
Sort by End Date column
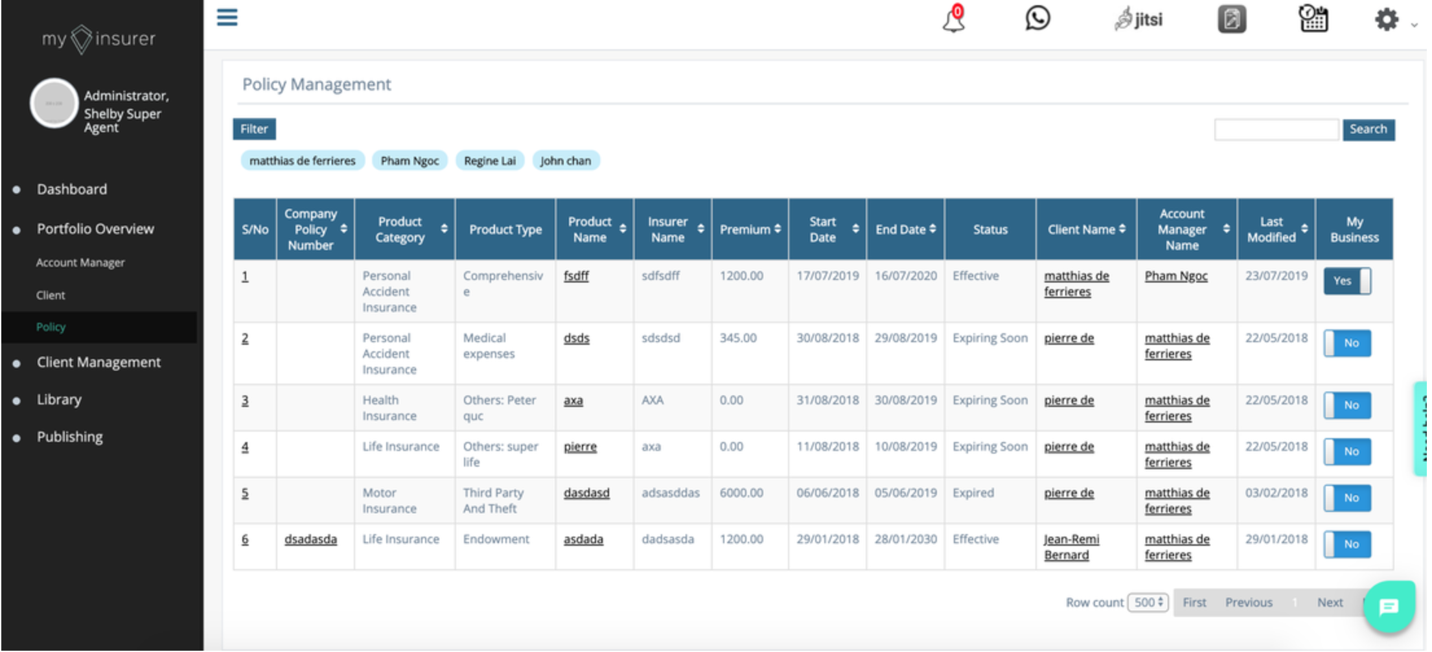(932, 229)
